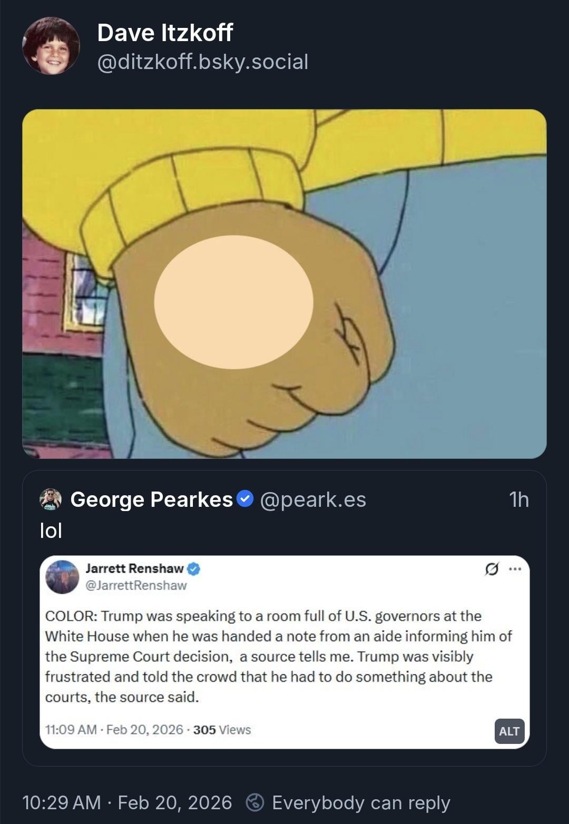The width and height of the screenshot is (569, 824).
Task: Click the George Pearkes name
Action: pos(151,499)
